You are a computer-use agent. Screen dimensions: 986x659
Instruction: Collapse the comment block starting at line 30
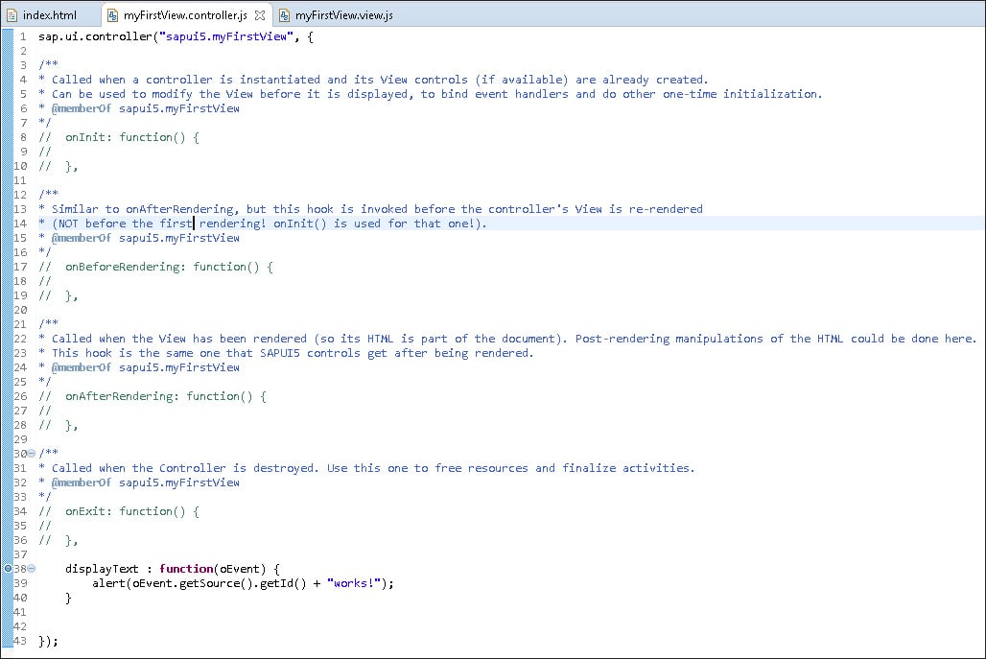[32, 453]
